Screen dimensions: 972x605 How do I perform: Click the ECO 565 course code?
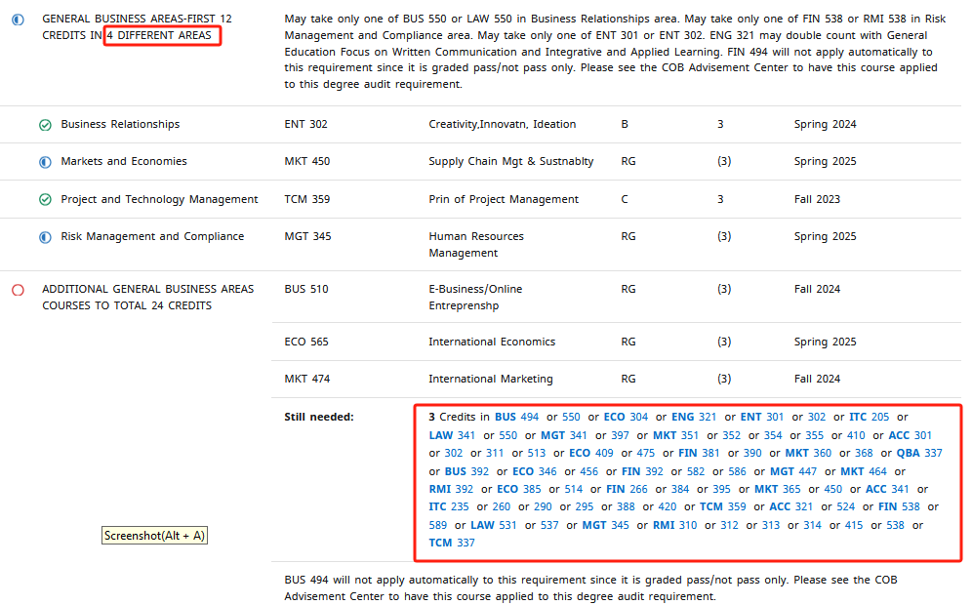pos(306,342)
